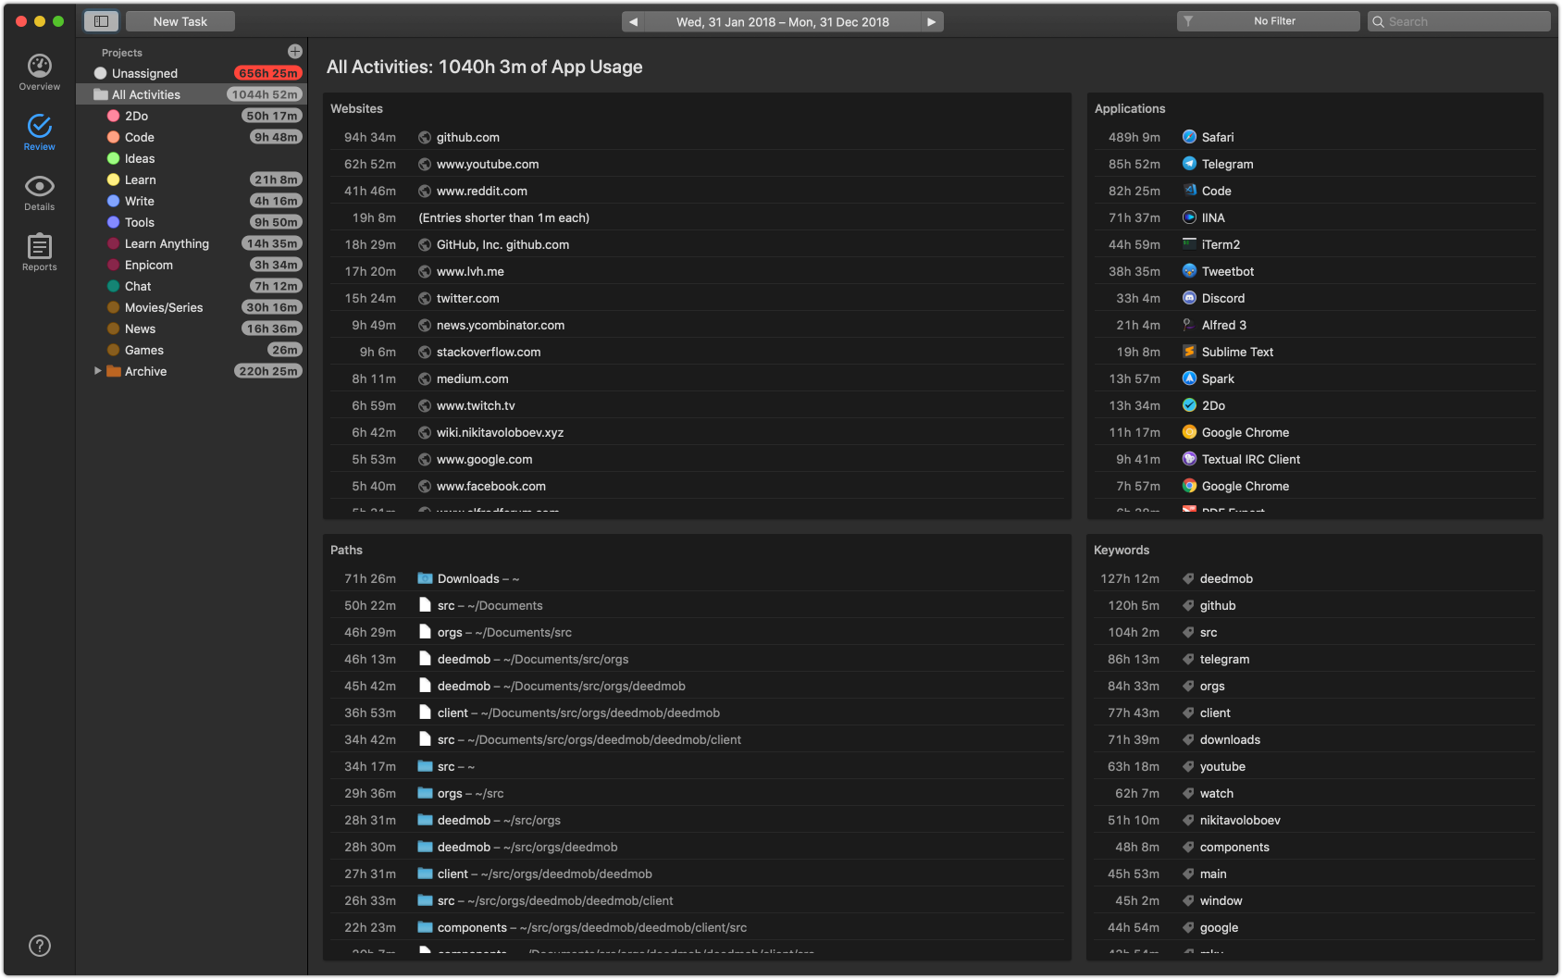Select the orgs – ~/Documents/src path row
This screenshot has width=1562, height=979.
pyautogui.click(x=697, y=632)
